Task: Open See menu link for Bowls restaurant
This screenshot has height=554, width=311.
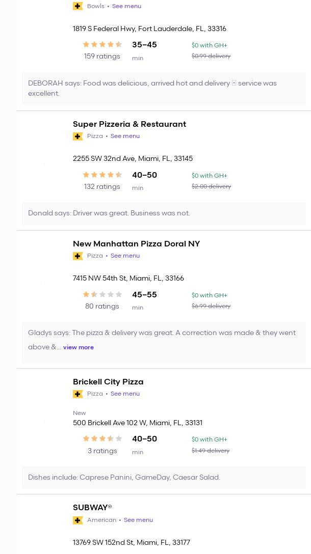Action: click(x=126, y=6)
